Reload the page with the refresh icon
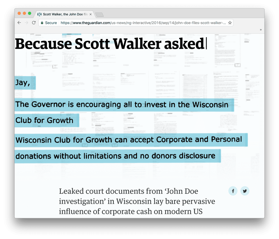 34,23
